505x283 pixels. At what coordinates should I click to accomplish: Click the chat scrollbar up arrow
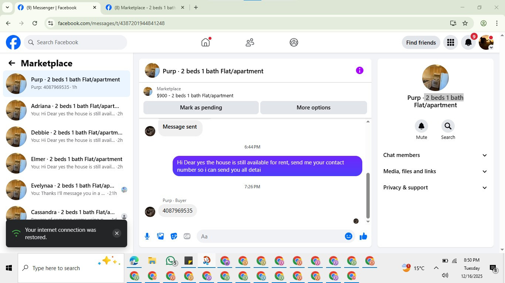(368, 122)
